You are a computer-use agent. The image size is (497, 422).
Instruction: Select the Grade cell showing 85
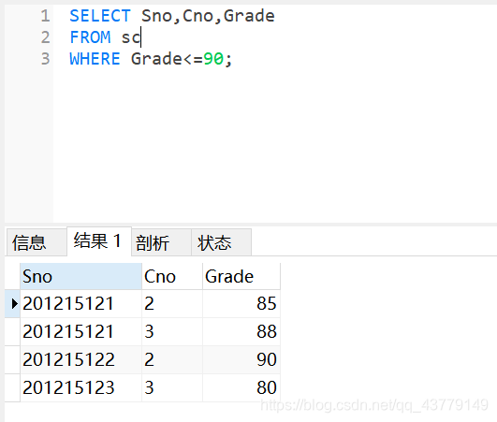coord(241,303)
